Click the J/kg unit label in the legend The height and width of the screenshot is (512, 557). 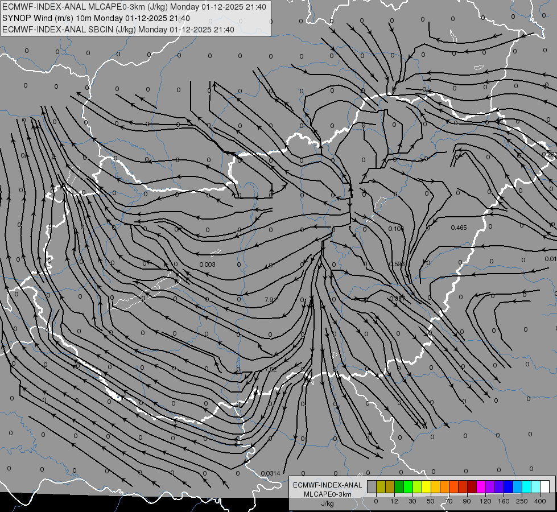pos(328,503)
